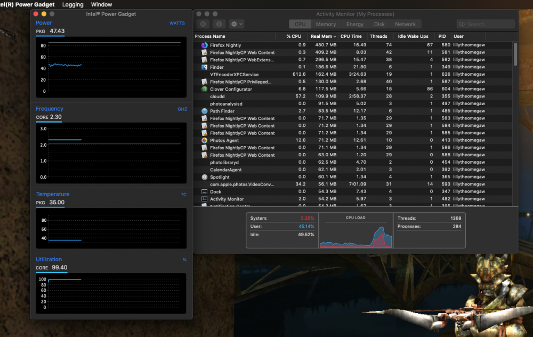Click the 7:01.09 CPU time value
This screenshot has height=337, width=533.
357,184
